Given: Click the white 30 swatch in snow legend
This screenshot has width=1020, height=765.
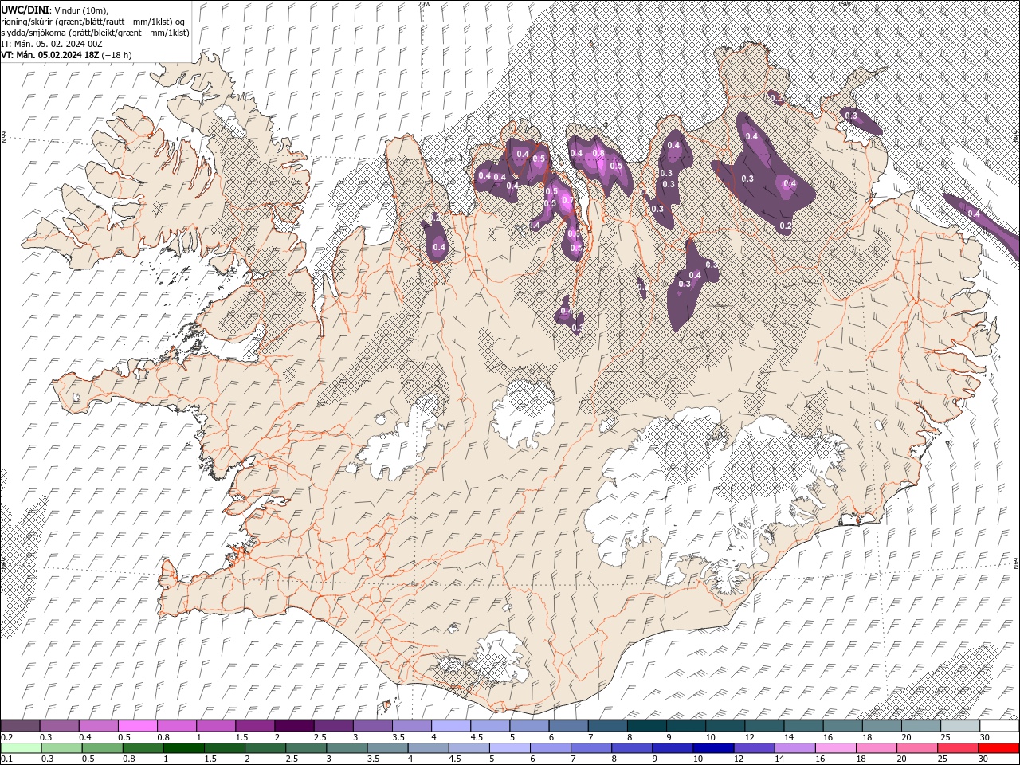Looking at the screenshot, I should 998,726.
